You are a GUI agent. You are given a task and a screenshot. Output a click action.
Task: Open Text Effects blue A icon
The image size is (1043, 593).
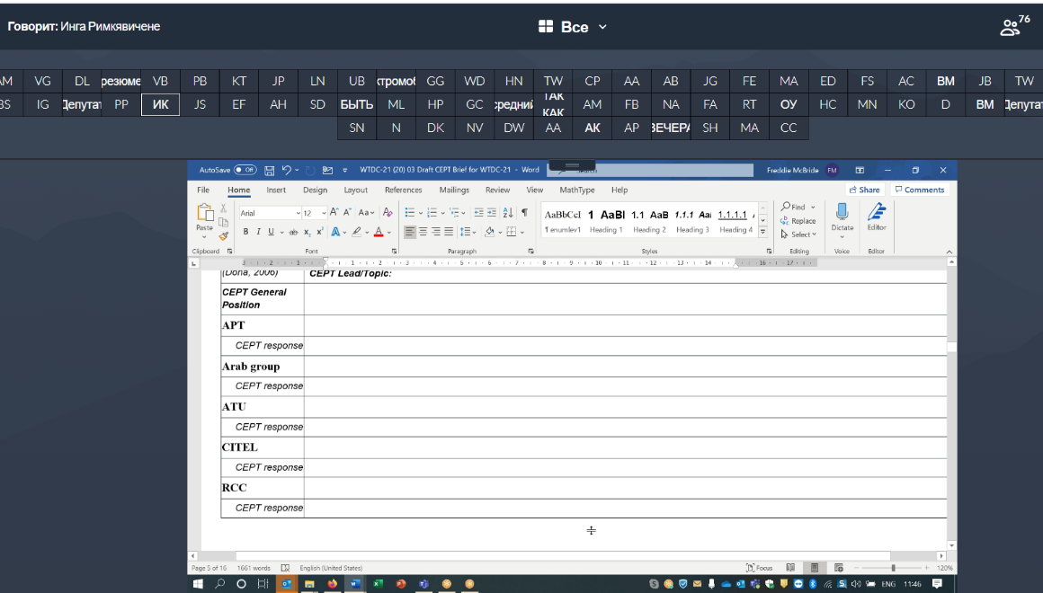tap(336, 232)
